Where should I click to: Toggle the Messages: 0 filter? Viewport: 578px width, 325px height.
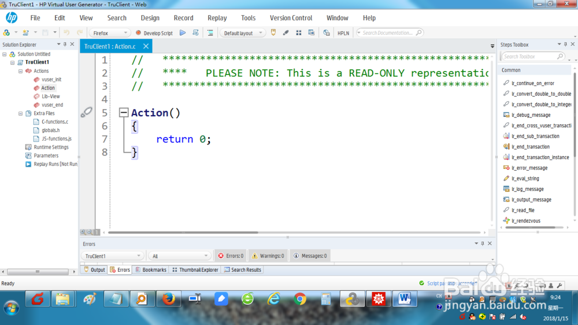[x=310, y=256]
